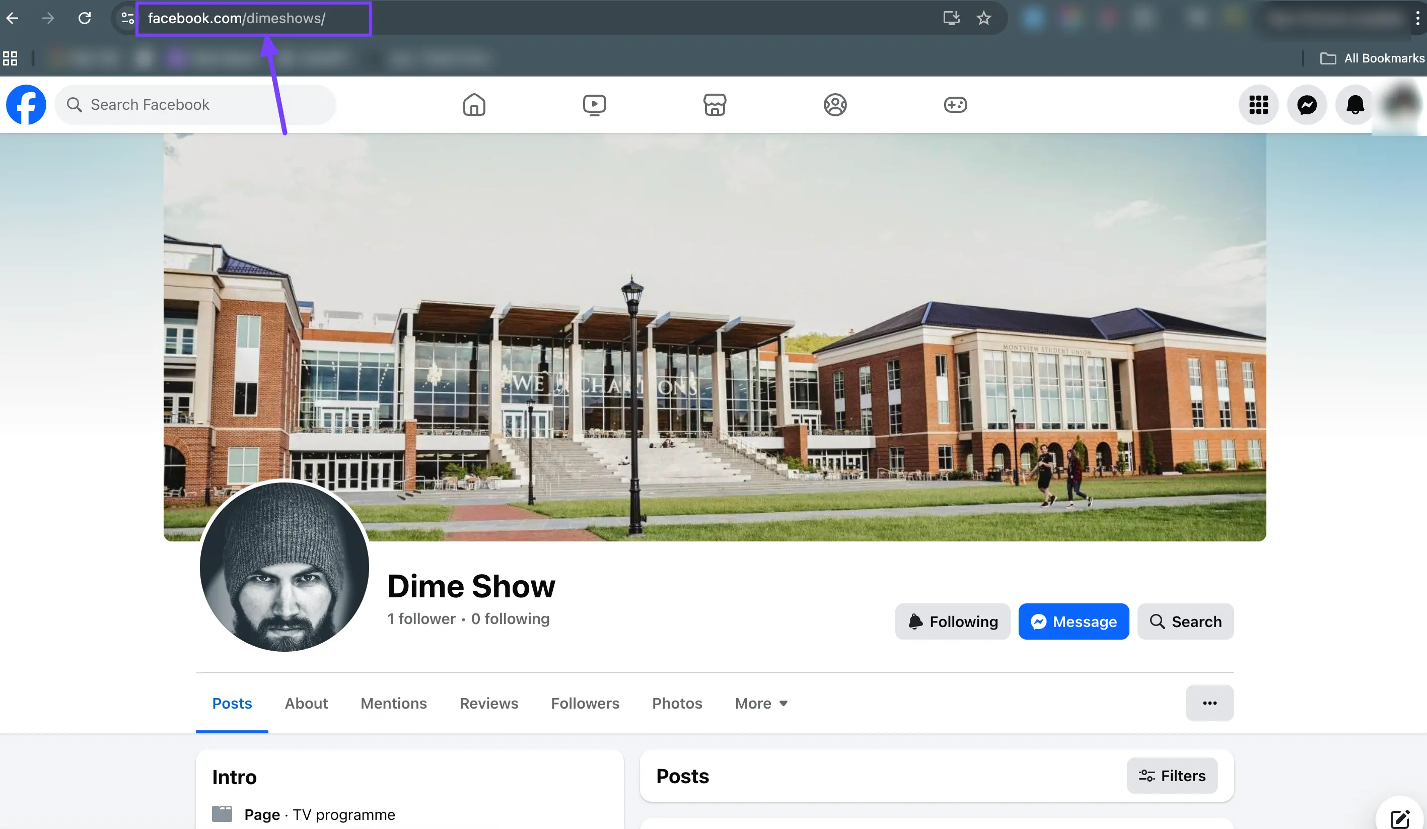Switch to the Reviews tab
The width and height of the screenshot is (1427, 829).
click(x=489, y=703)
